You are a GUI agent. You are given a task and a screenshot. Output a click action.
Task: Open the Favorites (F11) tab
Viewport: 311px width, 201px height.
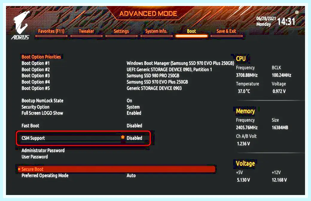(51, 31)
